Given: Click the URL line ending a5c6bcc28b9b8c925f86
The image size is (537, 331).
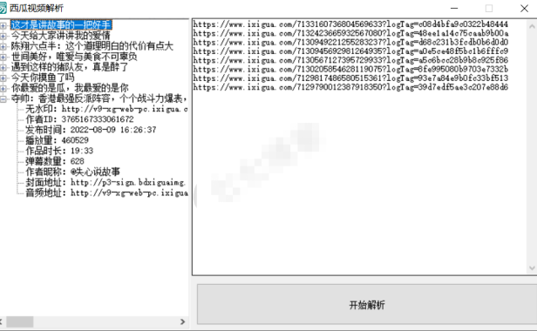Looking at the screenshot, I should [350, 60].
